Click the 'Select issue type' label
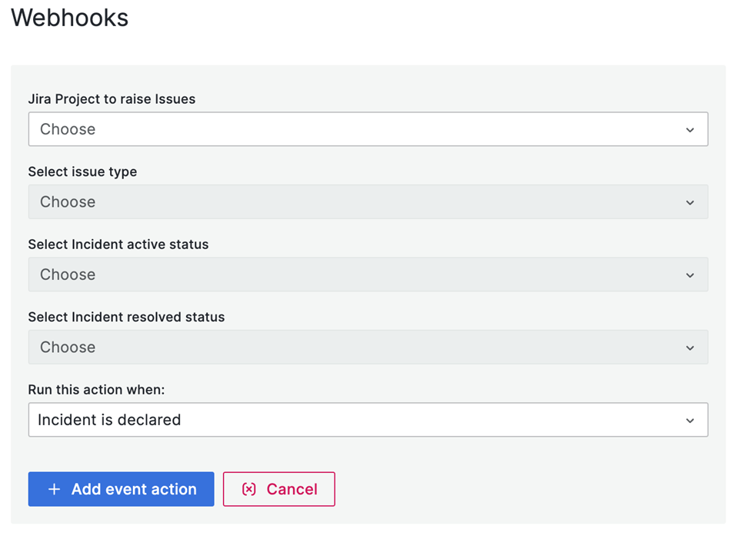Image resolution: width=740 pixels, height=539 pixels. 82,171
